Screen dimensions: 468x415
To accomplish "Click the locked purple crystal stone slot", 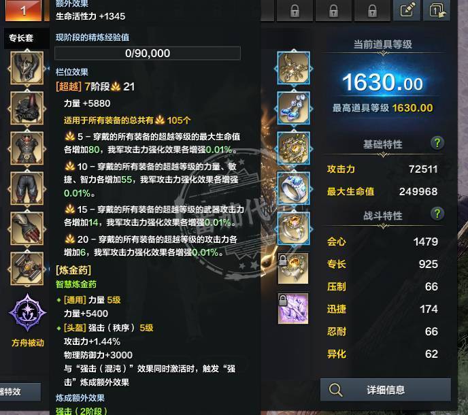I will click(293, 308).
